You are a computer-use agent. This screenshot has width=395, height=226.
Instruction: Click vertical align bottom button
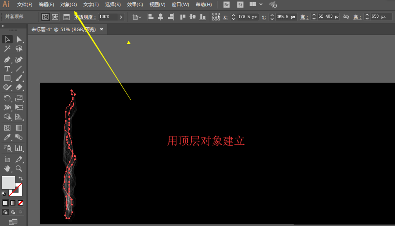pos(203,17)
